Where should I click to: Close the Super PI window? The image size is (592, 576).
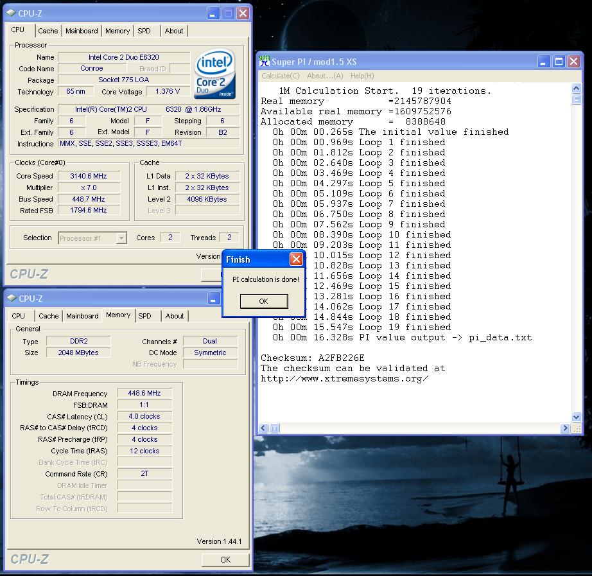pyautogui.click(x=574, y=61)
